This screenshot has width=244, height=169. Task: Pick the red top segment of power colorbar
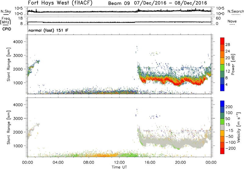pos(222,41)
